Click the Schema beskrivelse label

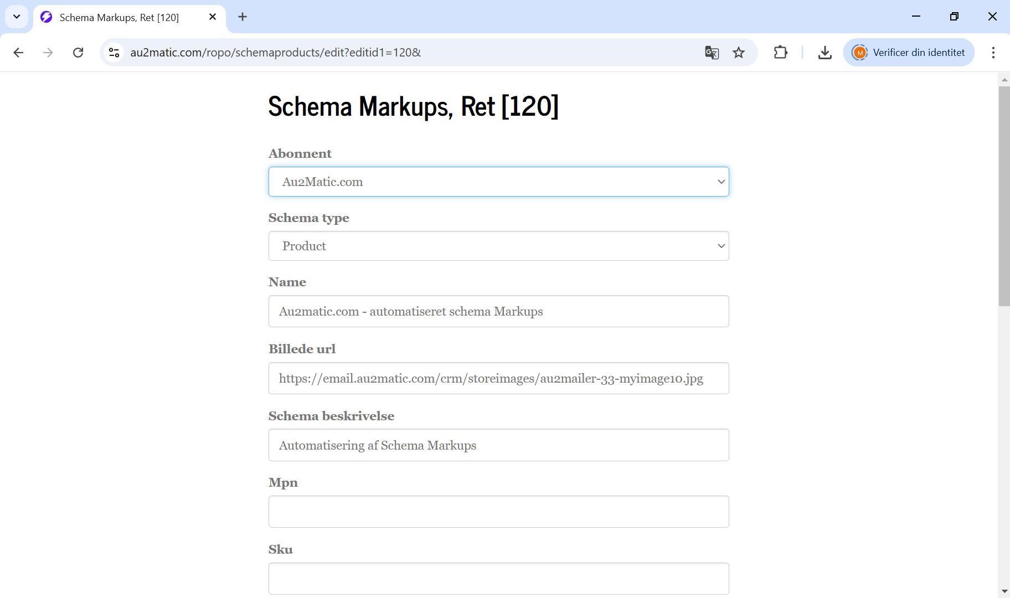coord(331,416)
